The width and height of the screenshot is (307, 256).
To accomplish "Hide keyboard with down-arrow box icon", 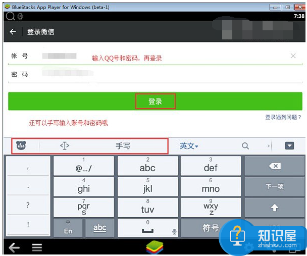I will pyautogui.click(x=289, y=146).
